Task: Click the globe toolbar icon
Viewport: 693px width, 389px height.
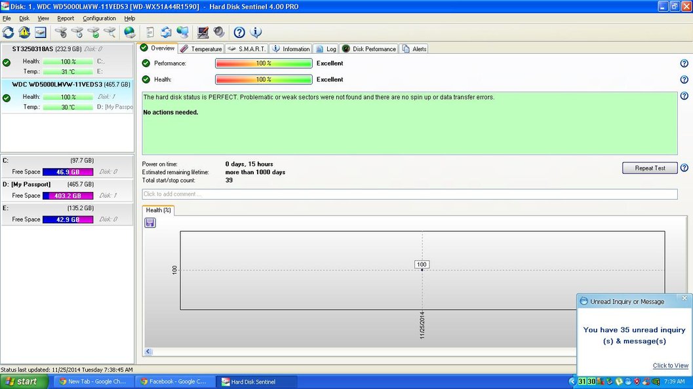Action: [x=130, y=32]
